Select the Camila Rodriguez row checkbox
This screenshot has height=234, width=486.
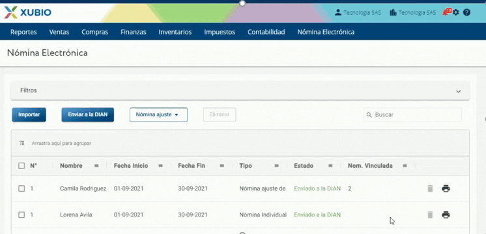(21, 188)
